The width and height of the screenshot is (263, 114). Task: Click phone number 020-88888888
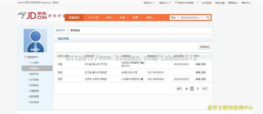click(x=156, y=79)
